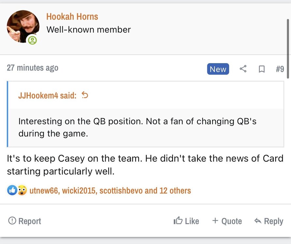Like the post by Hookah Horns

[186, 221]
